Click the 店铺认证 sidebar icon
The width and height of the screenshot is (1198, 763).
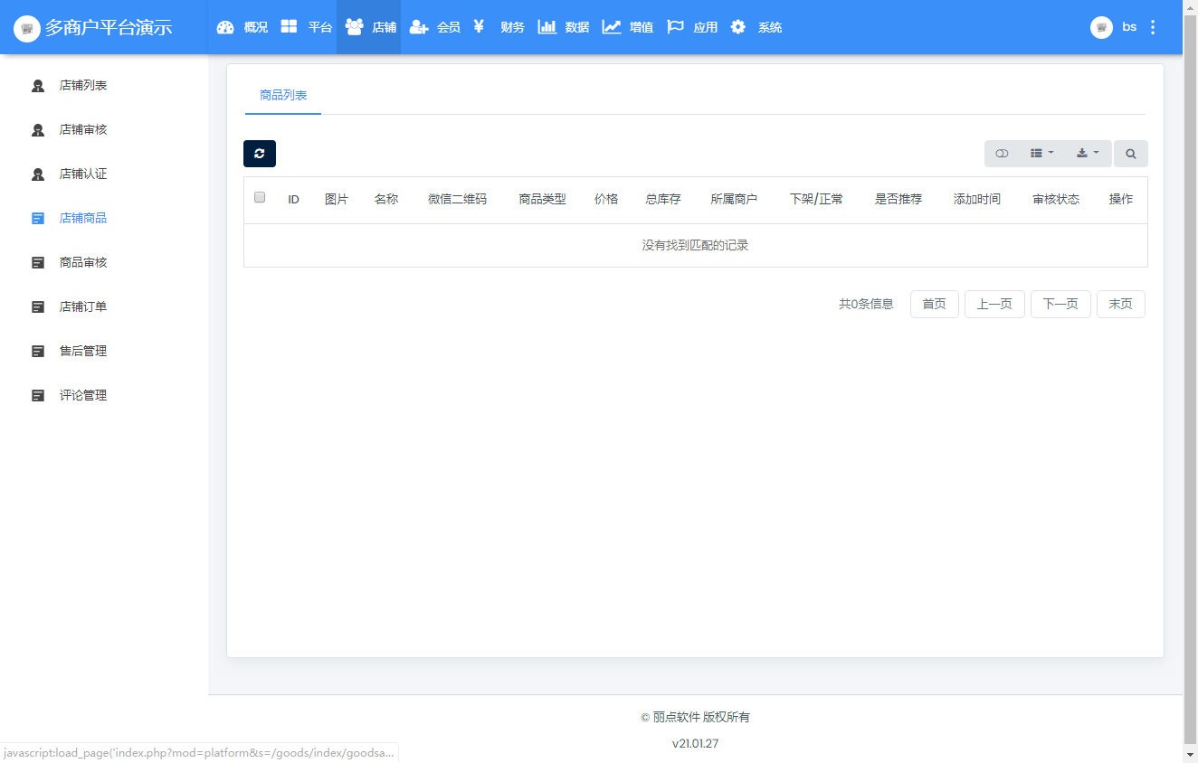coord(38,174)
